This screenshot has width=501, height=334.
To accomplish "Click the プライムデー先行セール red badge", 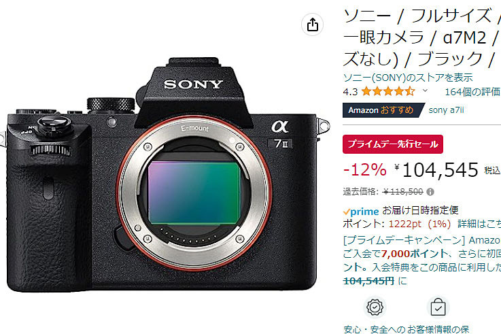I will (x=393, y=144).
